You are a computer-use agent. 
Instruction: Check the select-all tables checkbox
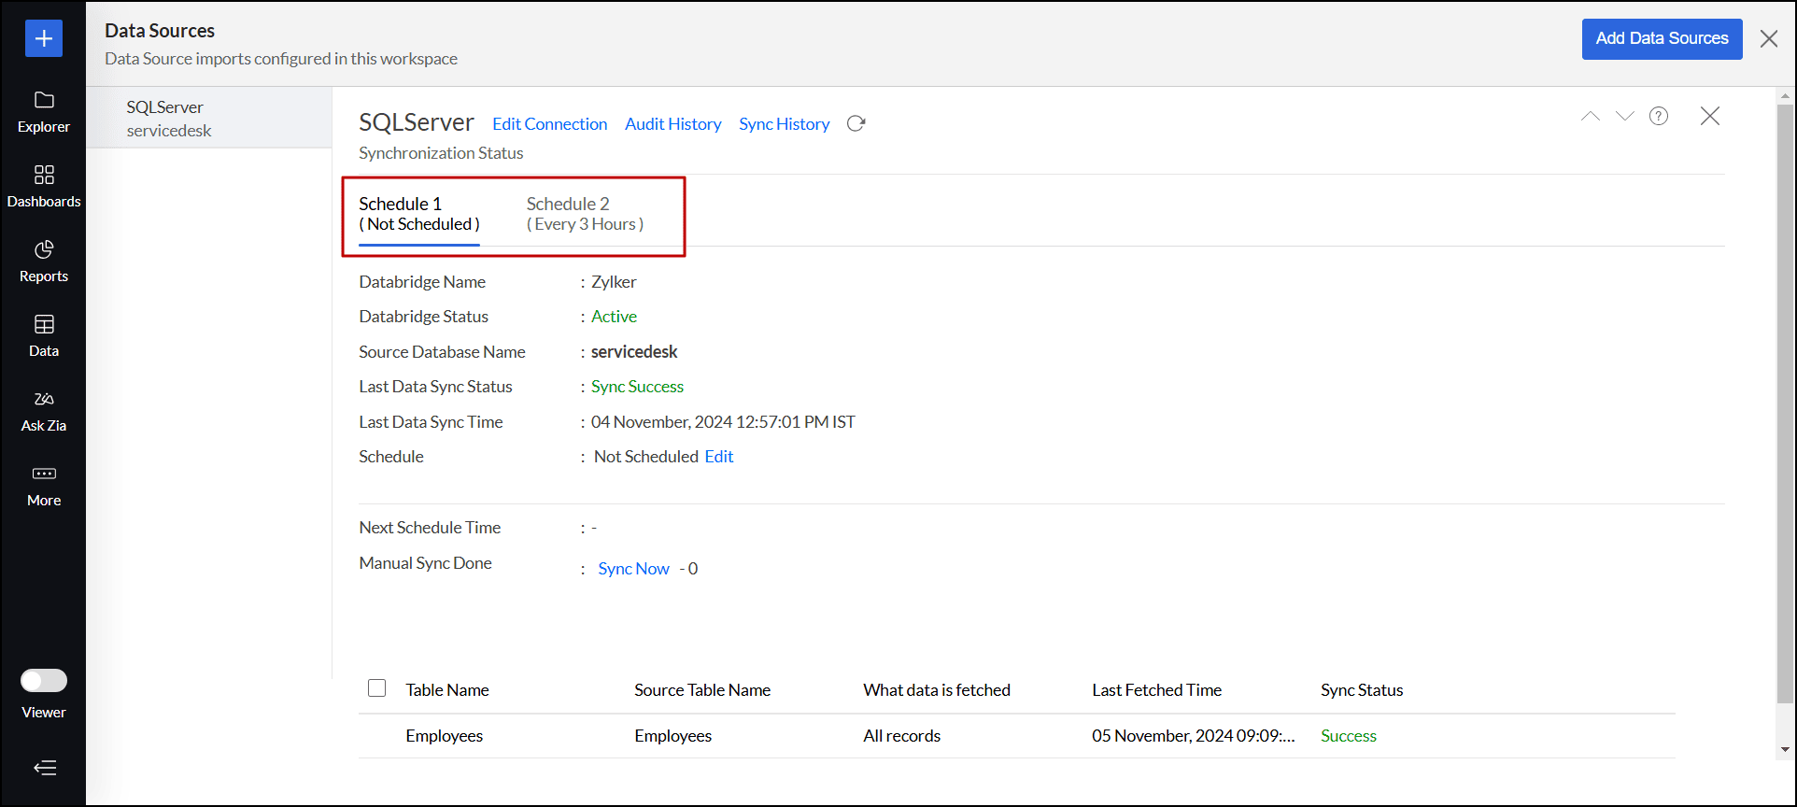[x=377, y=688]
